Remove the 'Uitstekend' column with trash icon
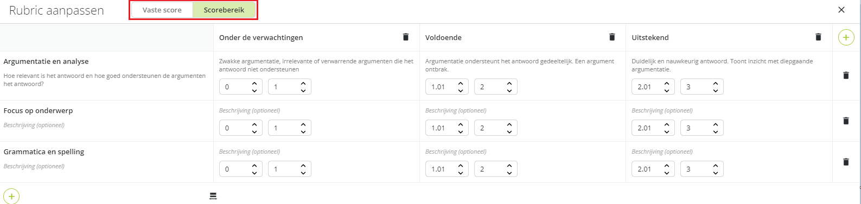The image size is (861, 204). [x=818, y=37]
